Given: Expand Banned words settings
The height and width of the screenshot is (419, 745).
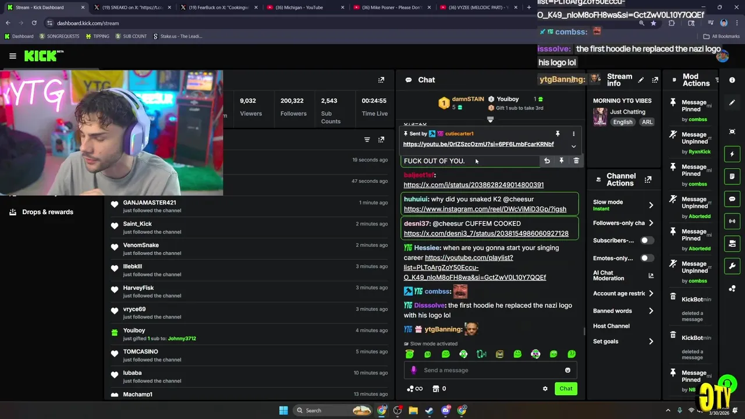Looking at the screenshot, I should 651,311.
